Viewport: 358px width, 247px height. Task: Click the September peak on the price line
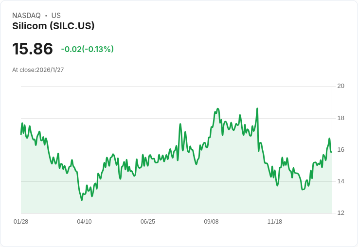click(217, 108)
